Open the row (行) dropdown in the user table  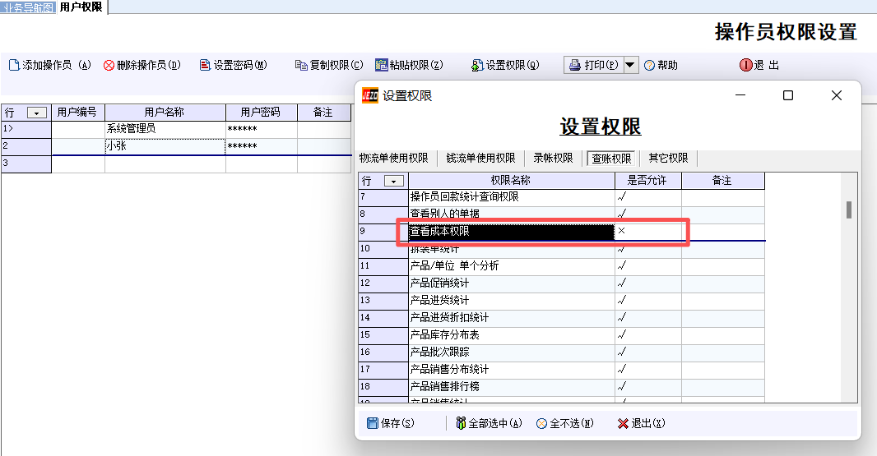tap(37, 113)
